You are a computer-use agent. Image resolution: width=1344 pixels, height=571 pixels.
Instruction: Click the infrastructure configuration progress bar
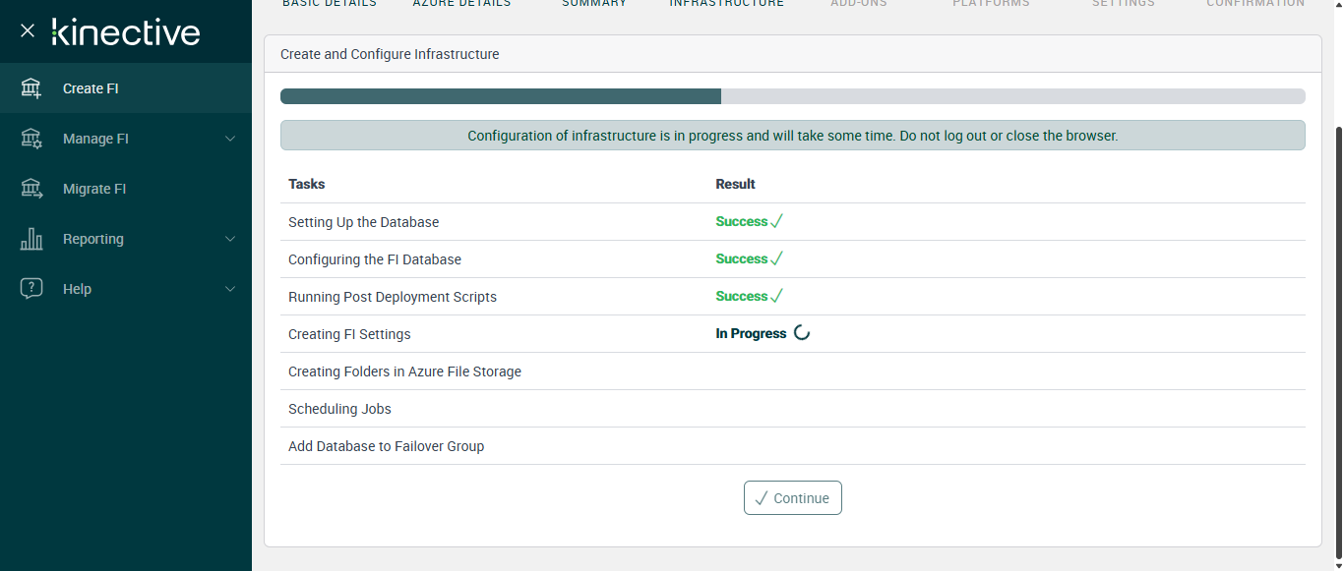pyautogui.click(x=792, y=96)
